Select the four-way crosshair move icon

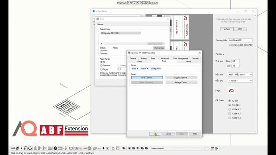[x=65, y=148]
